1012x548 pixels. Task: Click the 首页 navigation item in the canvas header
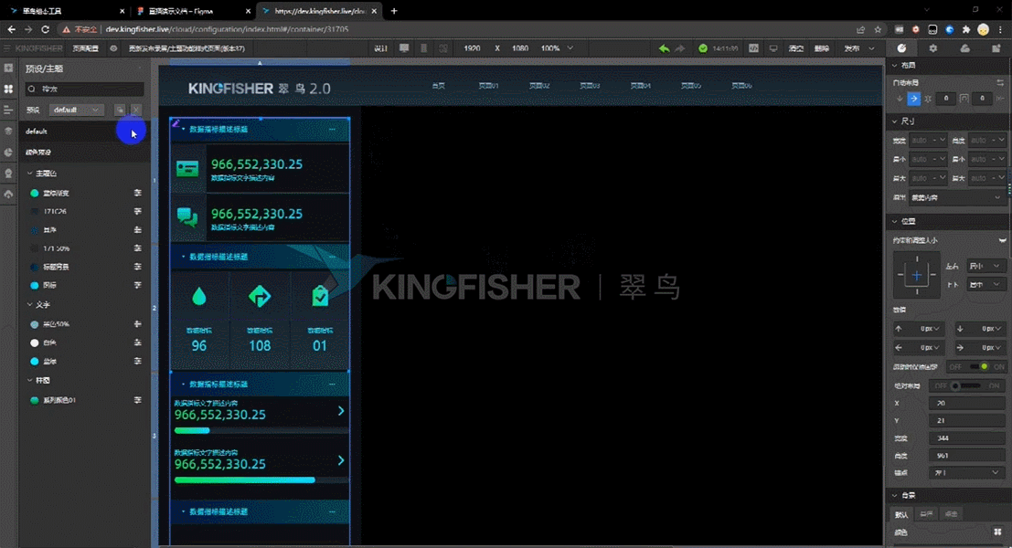tap(438, 86)
